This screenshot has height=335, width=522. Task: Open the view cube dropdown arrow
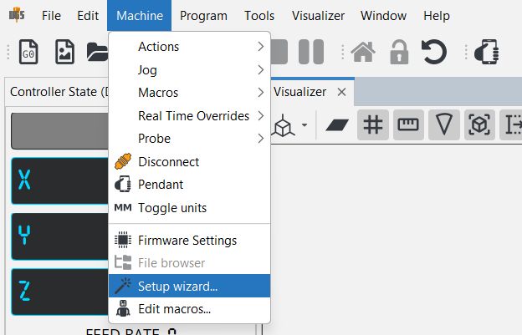(304, 125)
